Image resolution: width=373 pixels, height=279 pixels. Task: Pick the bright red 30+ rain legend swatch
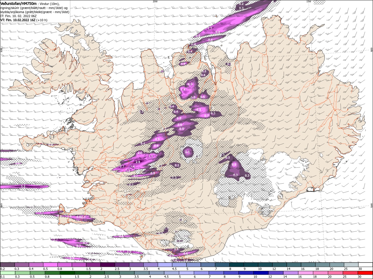(x=365, y=273)
